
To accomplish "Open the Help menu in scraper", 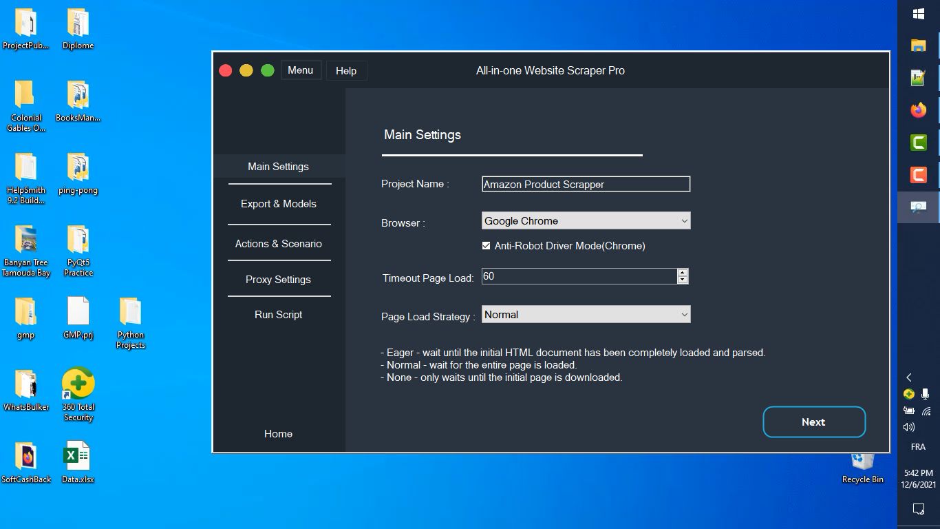I will [x=346, y=70].
